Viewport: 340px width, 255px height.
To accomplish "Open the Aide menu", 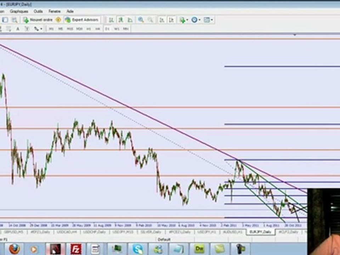I will tap(70, 11).
